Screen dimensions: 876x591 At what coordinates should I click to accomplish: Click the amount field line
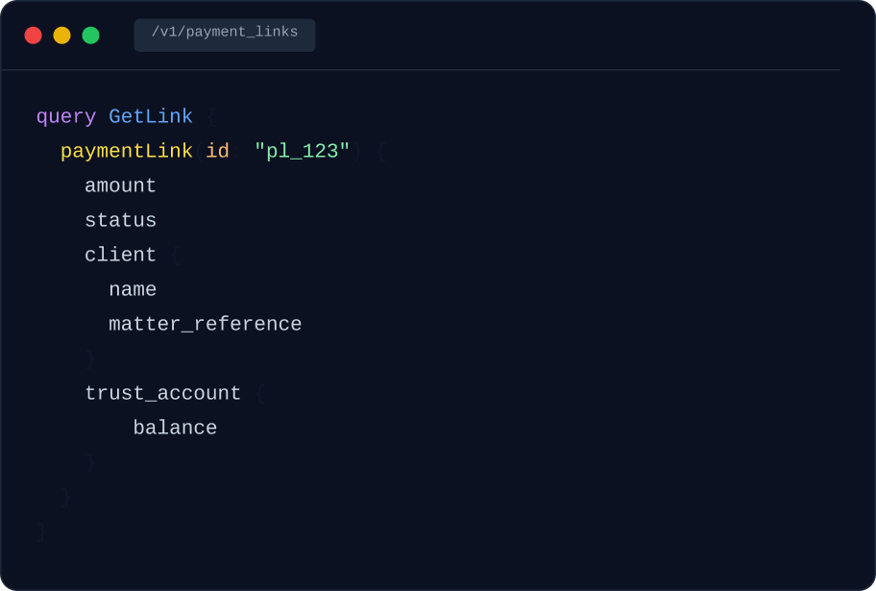(x=120, y=186)
